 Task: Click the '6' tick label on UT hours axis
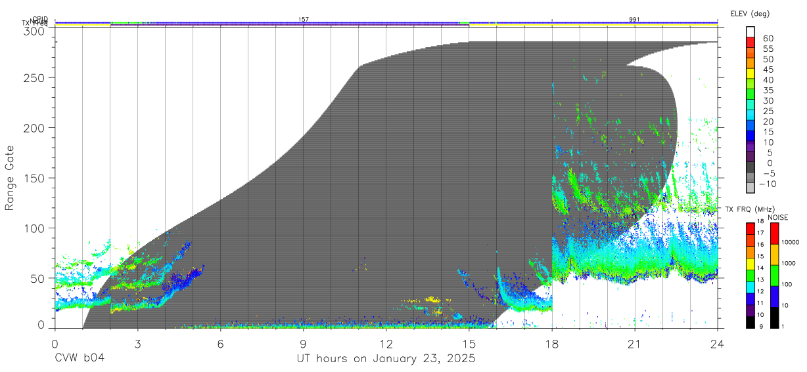coord(220,344)
